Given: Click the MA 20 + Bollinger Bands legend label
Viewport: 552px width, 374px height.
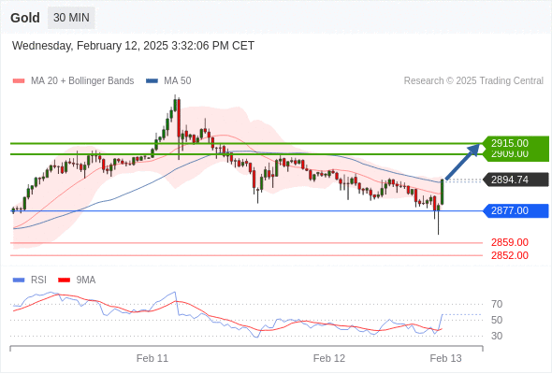Looking at the screenshot, I should [82, 81].
